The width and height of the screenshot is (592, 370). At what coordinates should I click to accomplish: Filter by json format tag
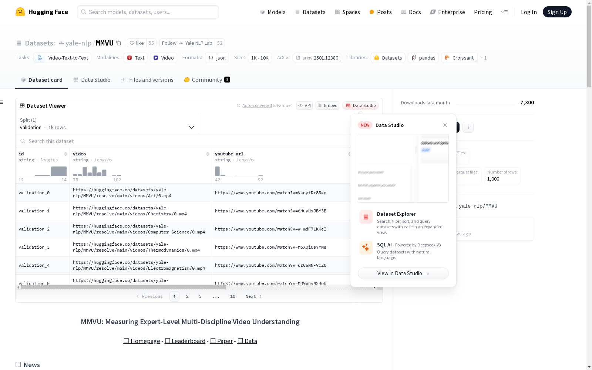[217, 58]
